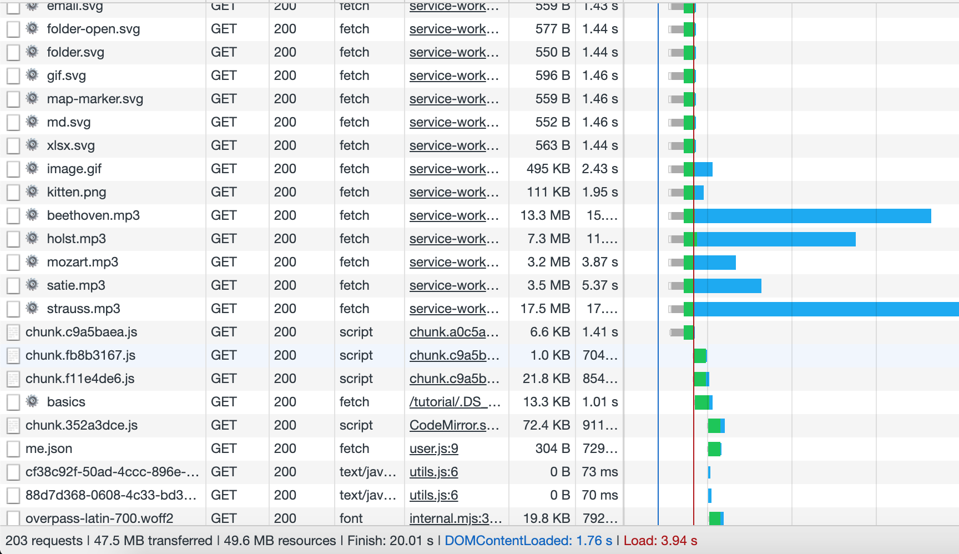
Task: Click the gear icon beside satie.mp3
Action: tap(33, 285)
